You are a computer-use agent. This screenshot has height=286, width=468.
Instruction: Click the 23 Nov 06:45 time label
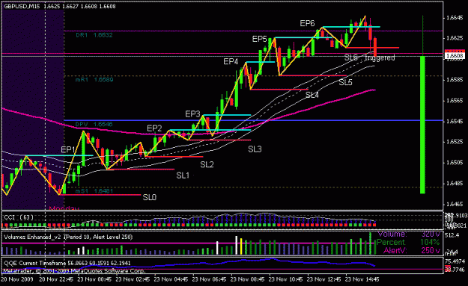pyautogui.click(x=209, y=279)
